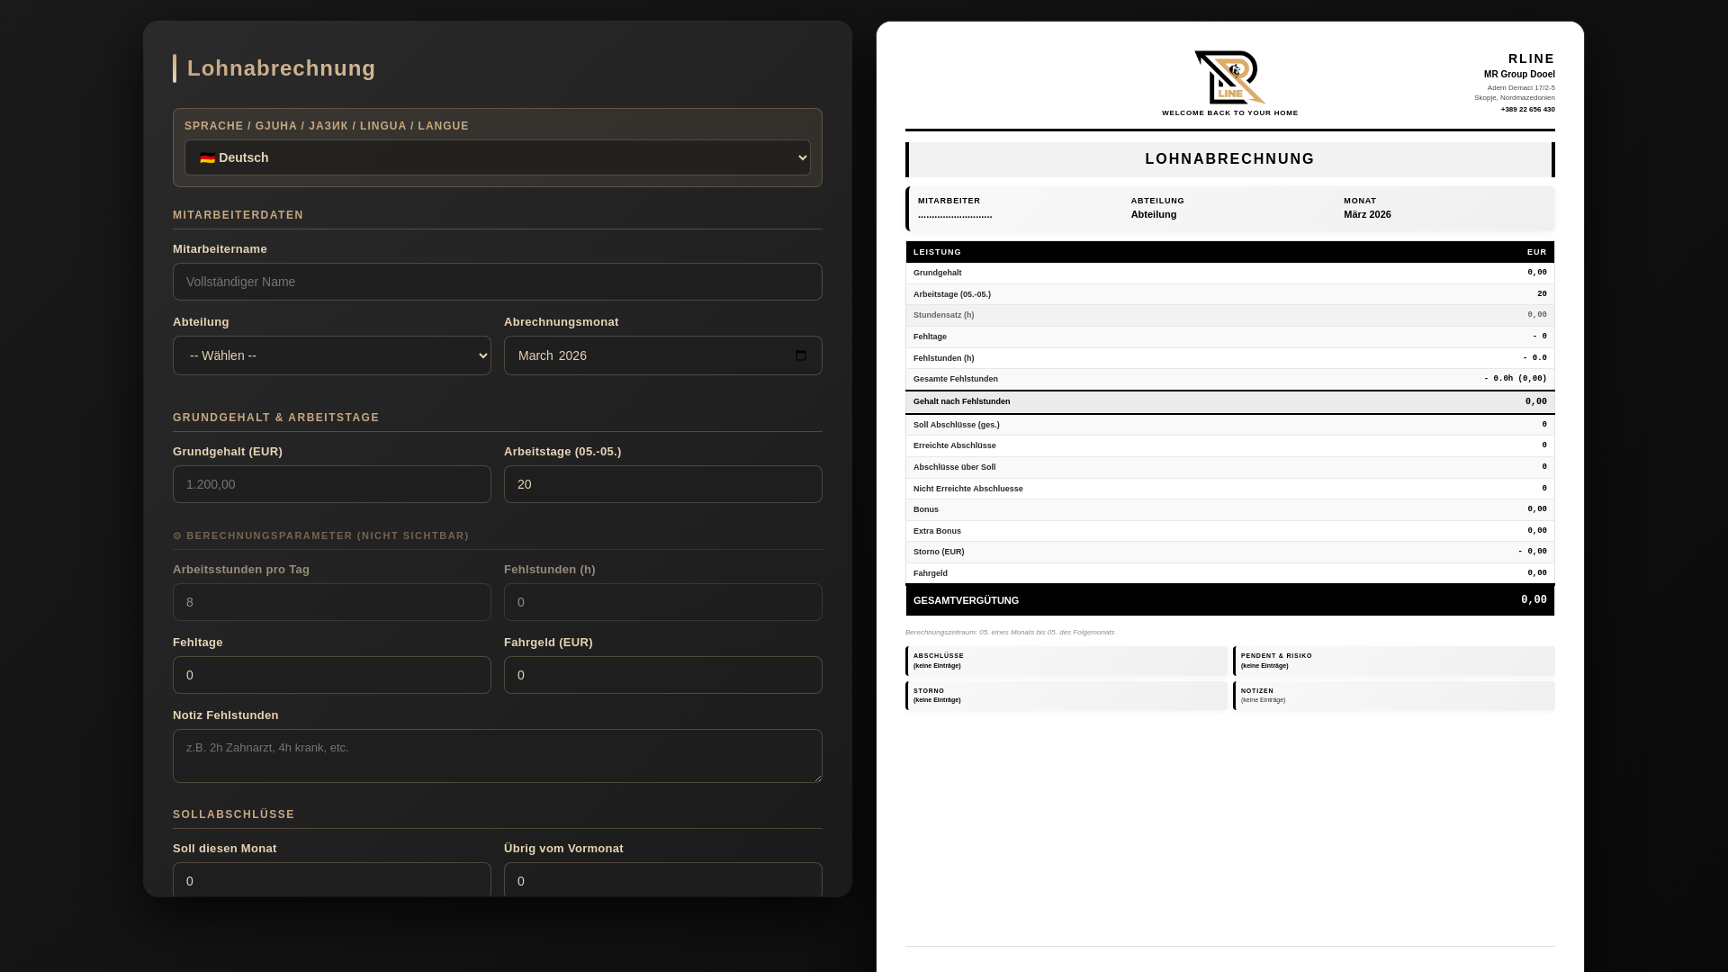This screenshot has height=972, width=1728.
Task: Click the RLINE logo in the payslip preview
Action: coord(1229,77)
